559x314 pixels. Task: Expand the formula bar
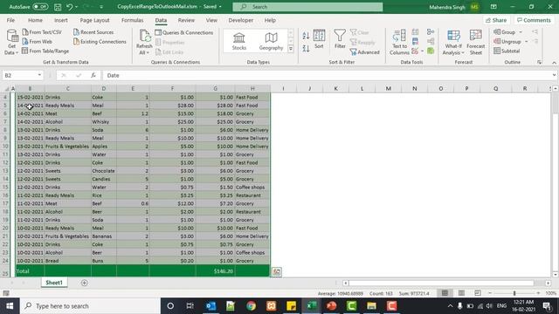pos(554,75)
